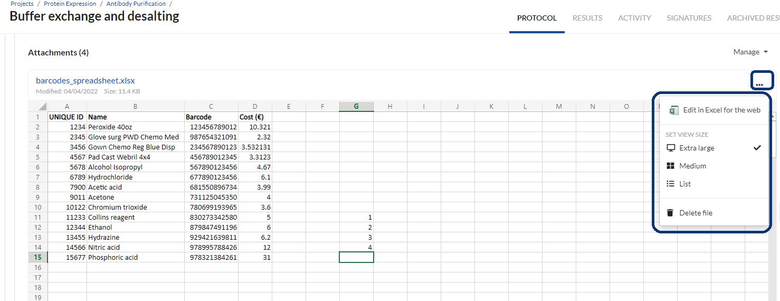Viewport: 780px width, 301px height.
Task: Select column G header in spreadsheet
Action: point(356,106)
